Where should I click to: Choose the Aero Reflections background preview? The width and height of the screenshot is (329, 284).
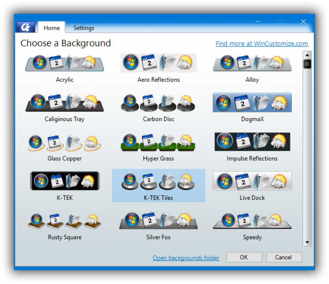pyautogui.click(x=158, y=63)
